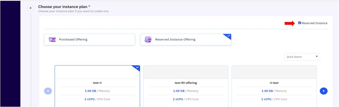Click the Reserved Instance Offering icon

[x=148, y=39]
